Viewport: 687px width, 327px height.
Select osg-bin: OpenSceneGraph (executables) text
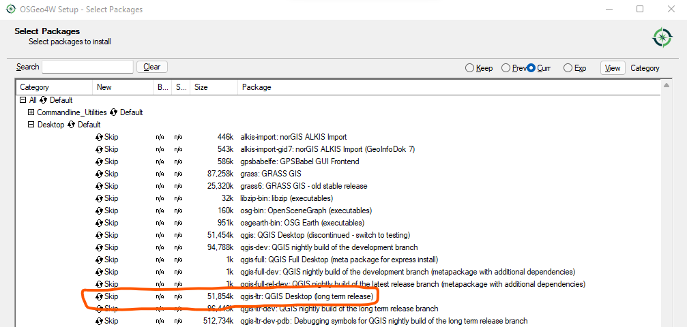click(306, 211)
